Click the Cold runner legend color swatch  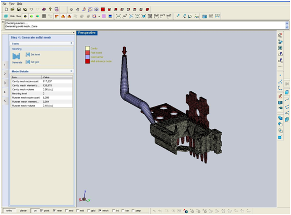pyautogui.click(x=88, y=57)
